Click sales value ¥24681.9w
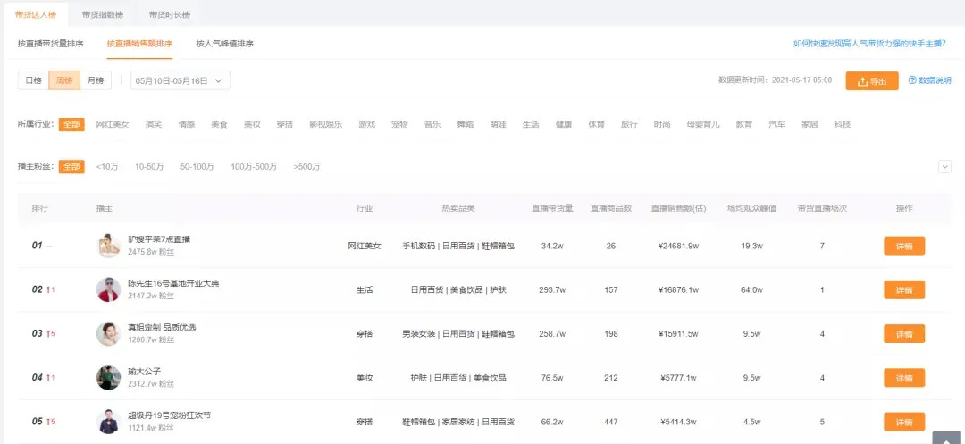Viewport: 965px width, 444px height. point(678,246)
